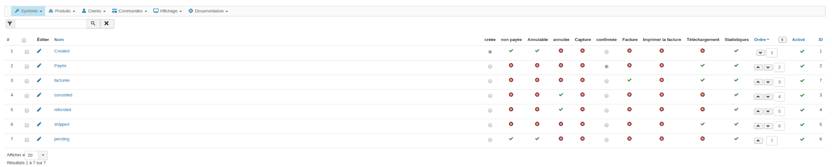Move Created status down in order
Viewport: 832px width, 167px height.
[760, 53]
